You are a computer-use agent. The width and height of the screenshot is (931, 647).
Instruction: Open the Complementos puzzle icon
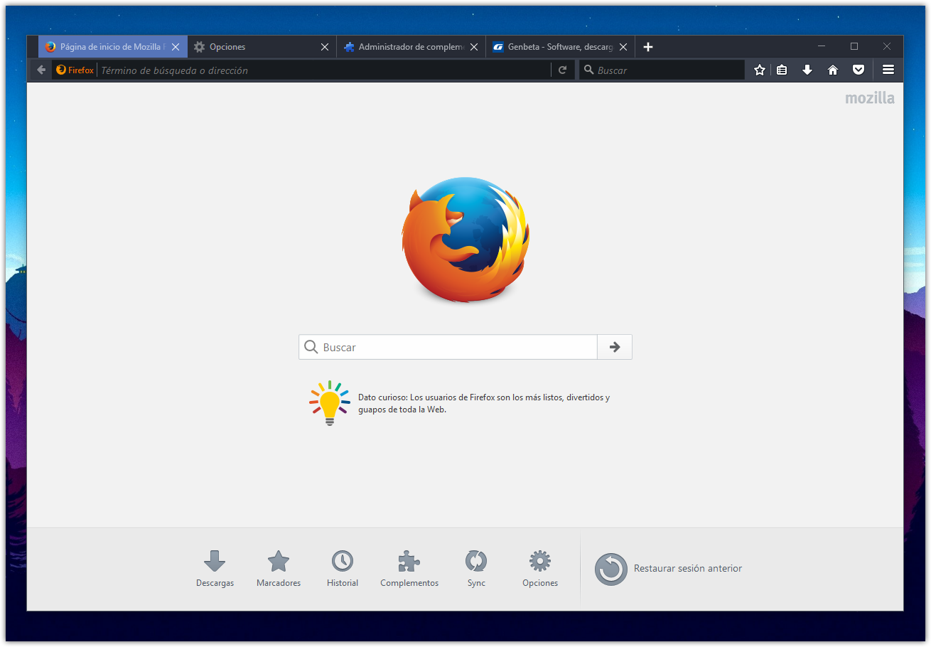(x=409, y=561)
